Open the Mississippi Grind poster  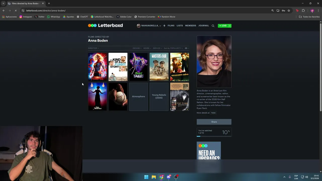(180, 67)
